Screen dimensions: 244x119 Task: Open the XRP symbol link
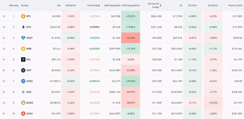point(29,70)
